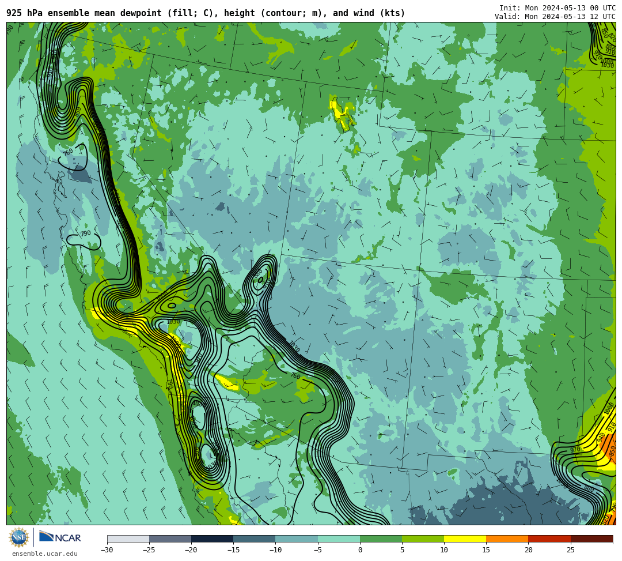Pick the slate gray -25 to -20 colorbar segment
Screen dimensions: 622x561
pyautogui.click(x=170, y=539)
